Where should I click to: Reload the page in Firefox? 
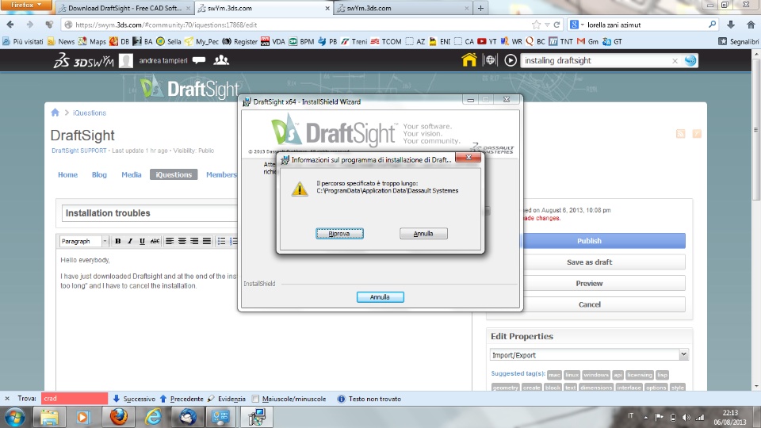point(556,25)
